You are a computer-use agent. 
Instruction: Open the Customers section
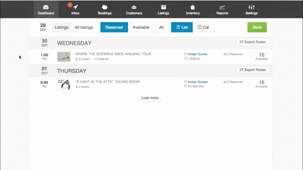click(x=134, y=10)
